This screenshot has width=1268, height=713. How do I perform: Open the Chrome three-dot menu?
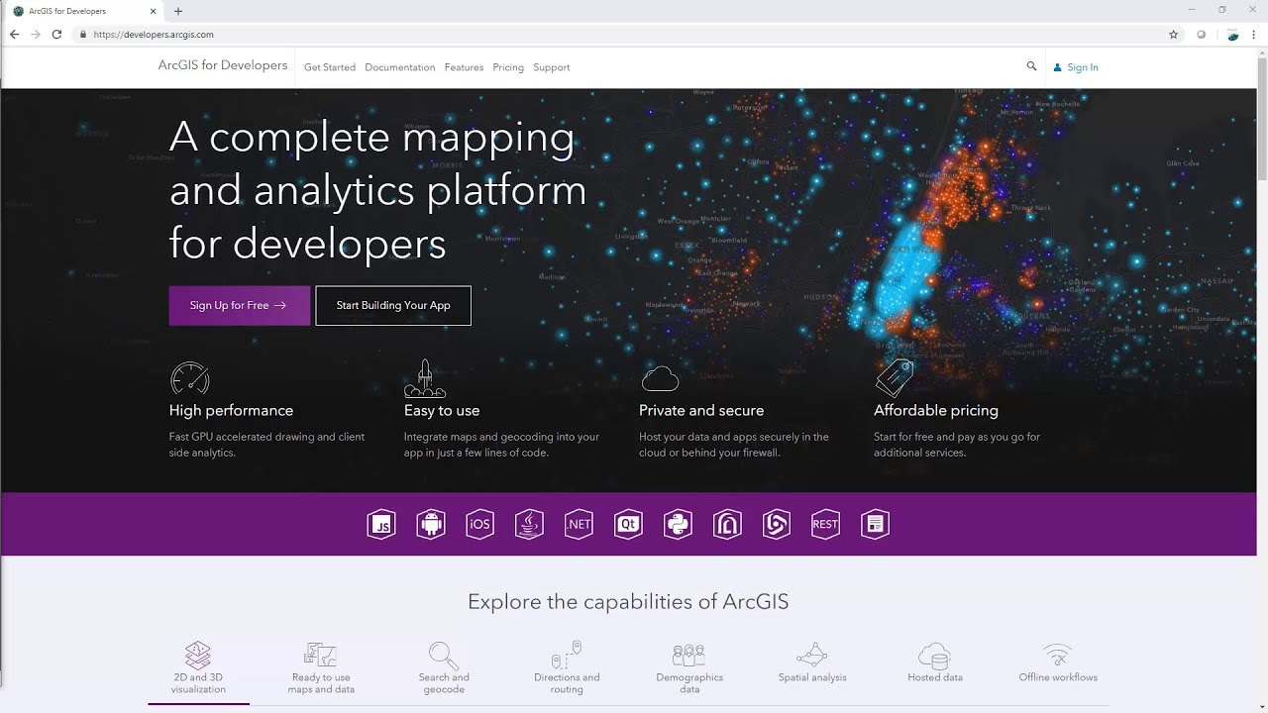[1253, 34]
